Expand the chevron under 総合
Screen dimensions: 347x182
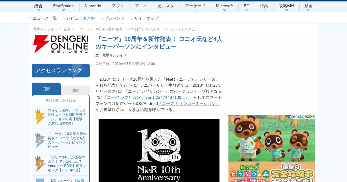[x=38, y=10]
